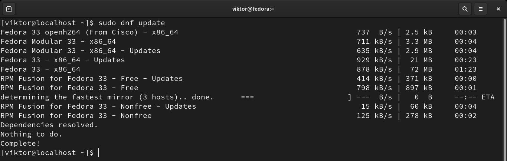The height and width of the screenshot is (161, 507).
Task: Click the 'Dependencies resolved.' line
Action: pos(49,125)
